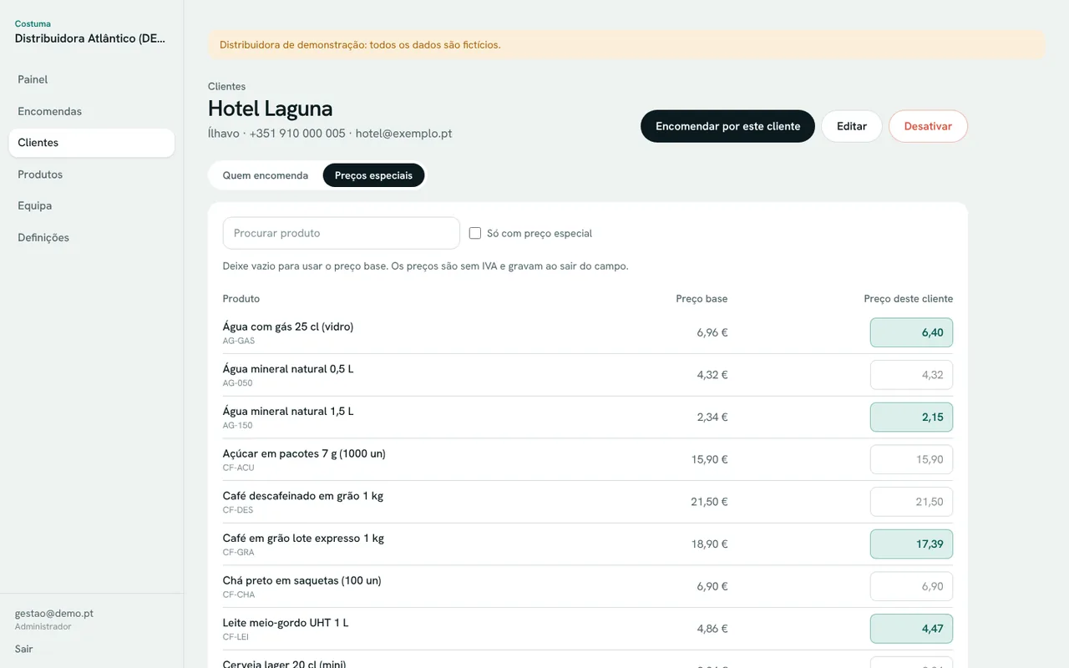Click the Distribuidora Atlântico name in sidebar
1069x668 pixels.
92,38
